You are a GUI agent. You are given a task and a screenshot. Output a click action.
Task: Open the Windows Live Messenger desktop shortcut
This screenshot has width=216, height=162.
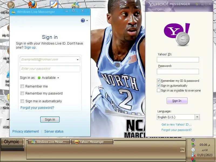[x=76, y=5]
